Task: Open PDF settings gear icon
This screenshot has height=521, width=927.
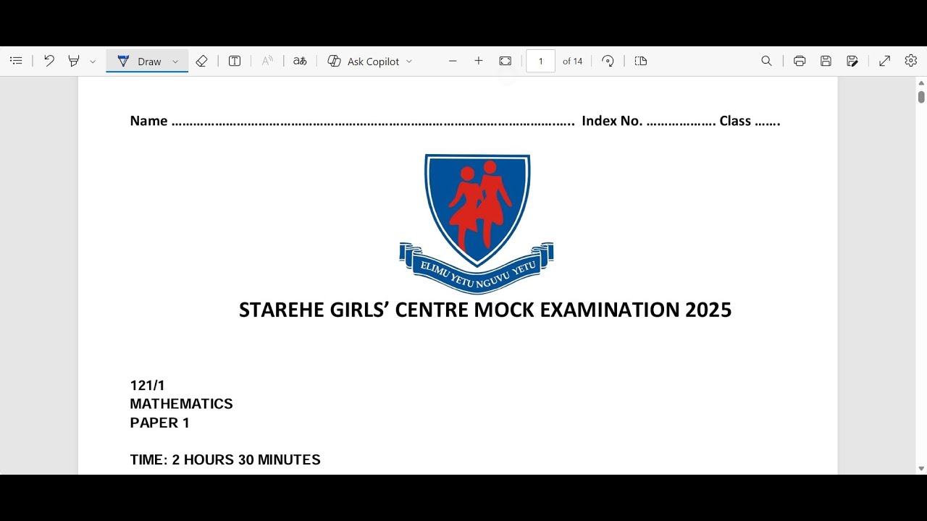Action: pos(911,62)
